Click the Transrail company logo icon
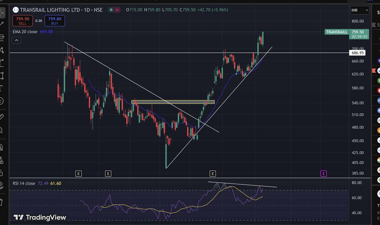380x225 pixels. coord(16,10)
